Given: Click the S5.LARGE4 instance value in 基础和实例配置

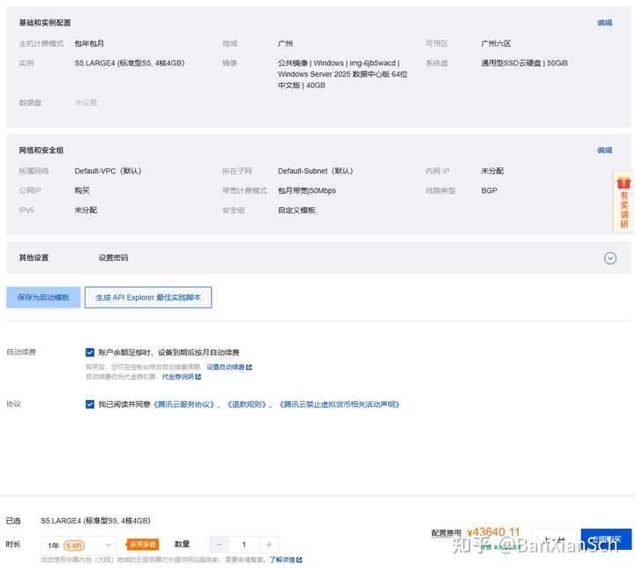Looking at the screenshot, I should pos(130,63).
